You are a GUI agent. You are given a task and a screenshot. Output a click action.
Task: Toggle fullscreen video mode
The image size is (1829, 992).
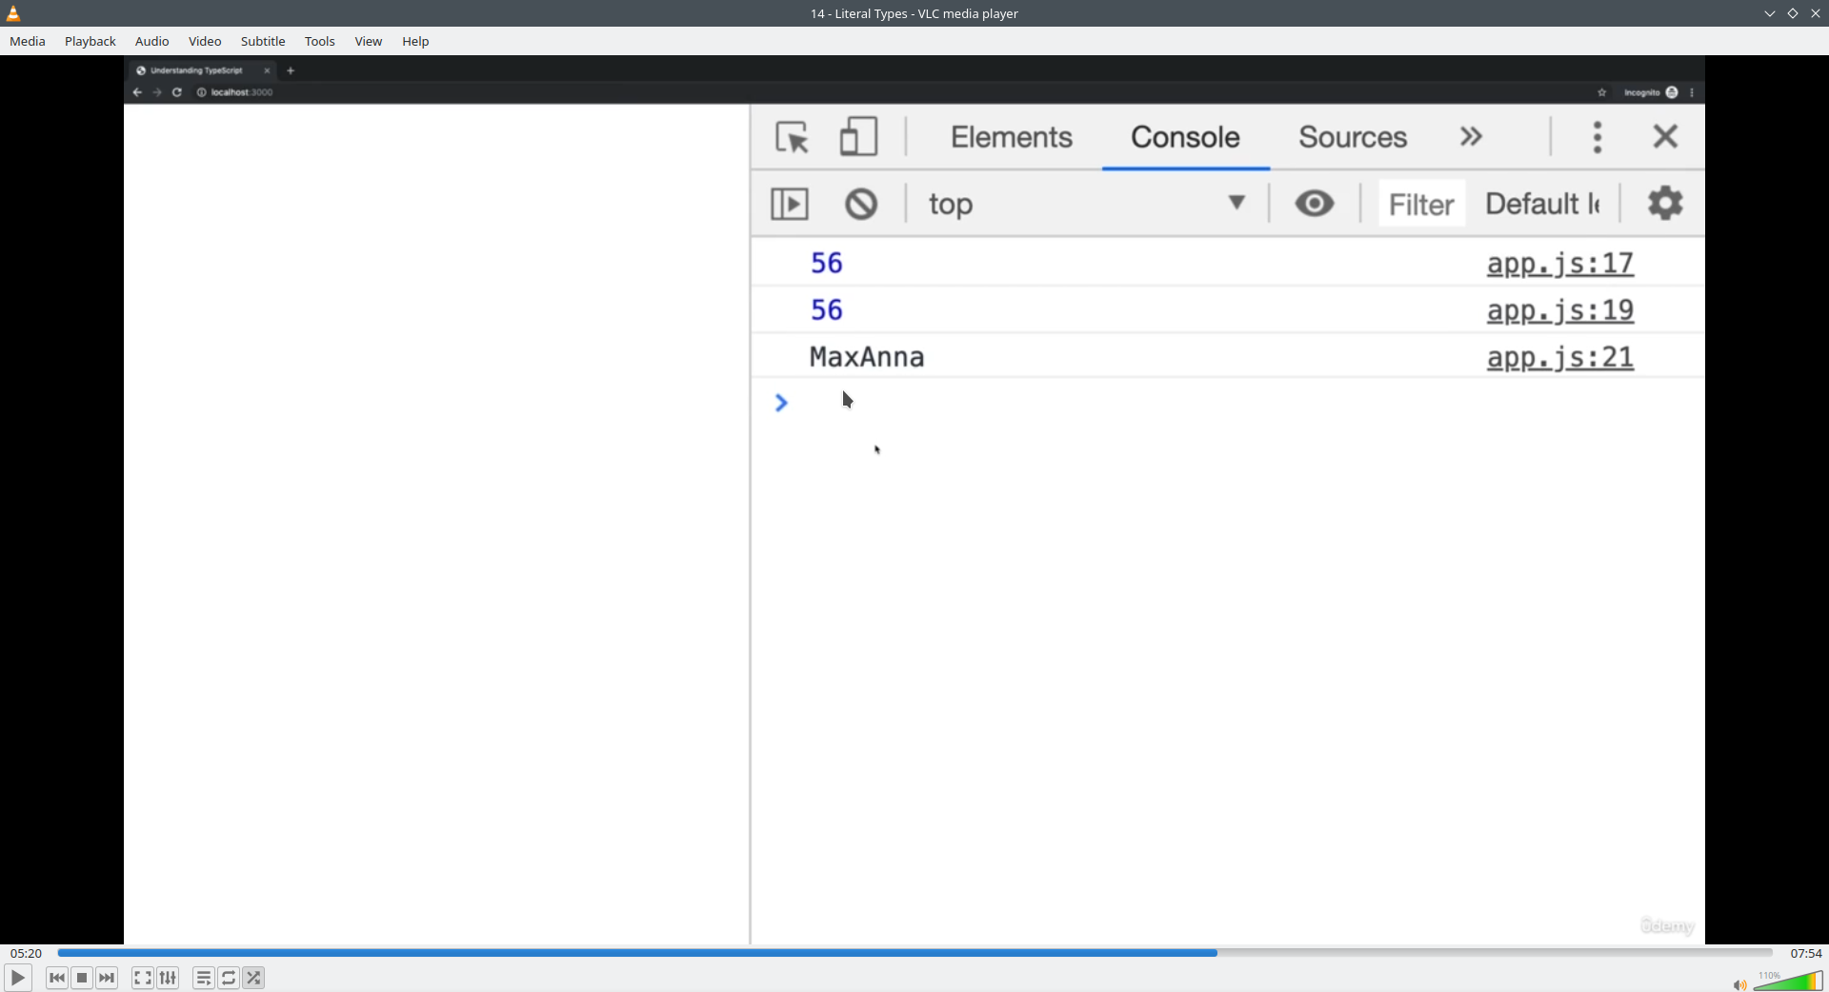tap(143, 978)
